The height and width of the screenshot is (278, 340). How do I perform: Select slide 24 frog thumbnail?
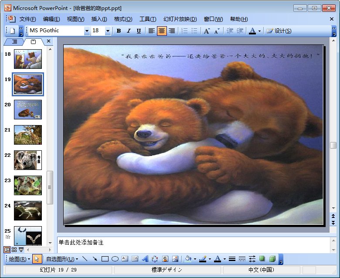point(28,210)
